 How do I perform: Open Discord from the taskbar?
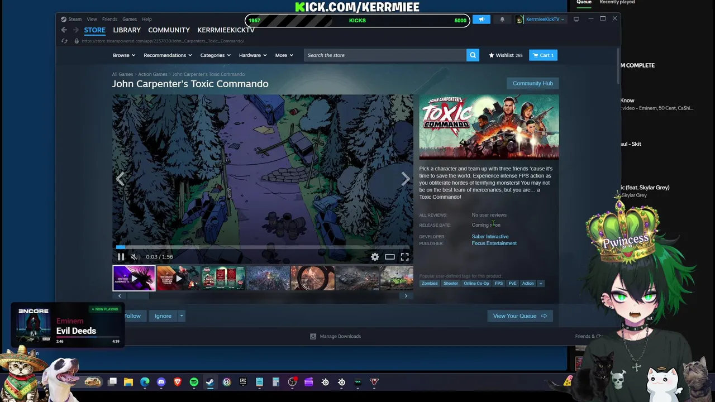click(x=161, y=382)
